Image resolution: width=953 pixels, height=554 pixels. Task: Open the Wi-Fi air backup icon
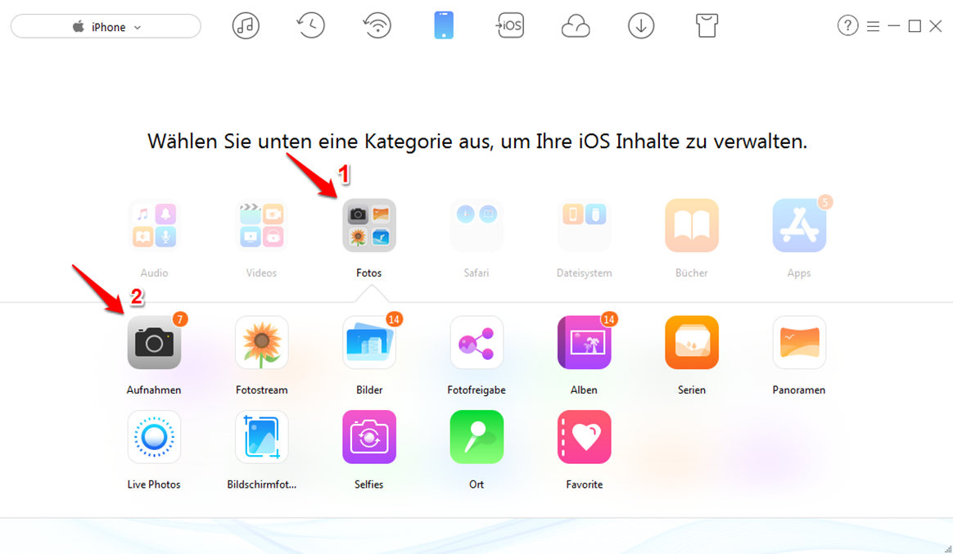[x=377, y=26]
